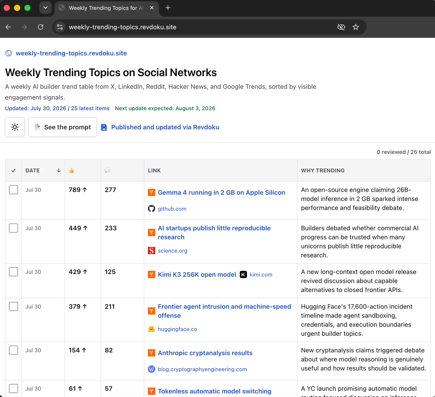Open Published and updated via Revdoku link
The image size is (435, 397).
click(x=165, y=127)
